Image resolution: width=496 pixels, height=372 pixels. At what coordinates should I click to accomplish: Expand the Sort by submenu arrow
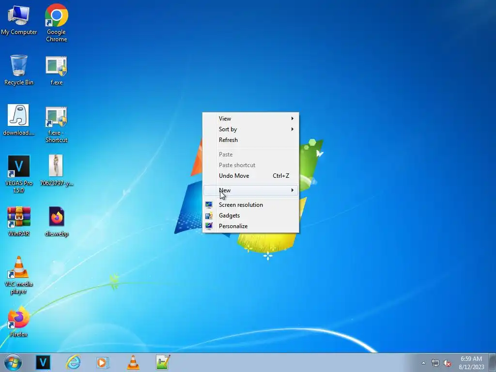[292, 129]
